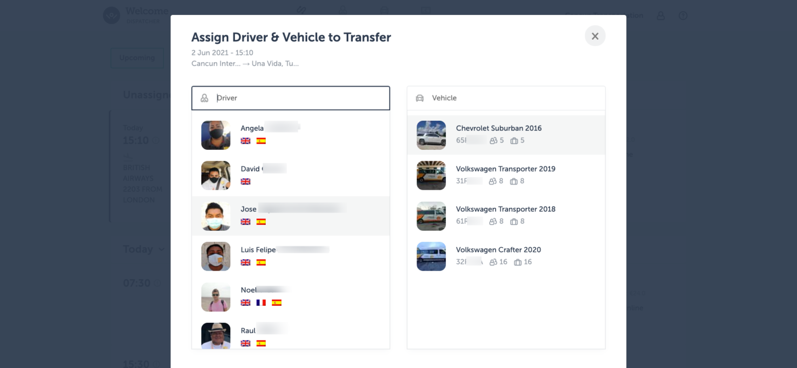Click passenger seats icon on Transporter 2019
This screenshot has height=368, width=797.
coord(493,181)
